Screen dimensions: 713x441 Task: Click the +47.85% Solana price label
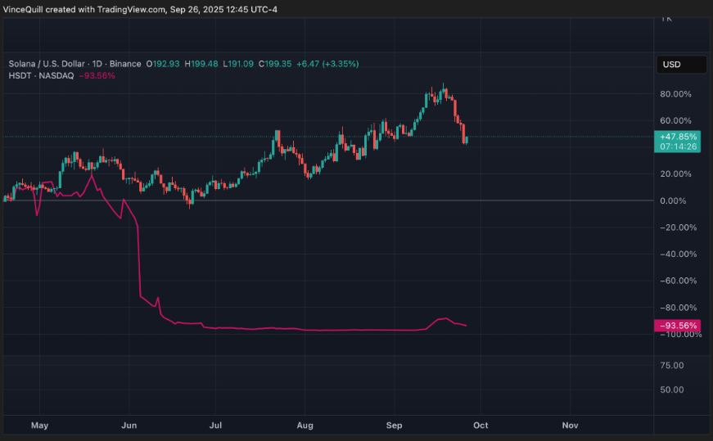[677, 137]
